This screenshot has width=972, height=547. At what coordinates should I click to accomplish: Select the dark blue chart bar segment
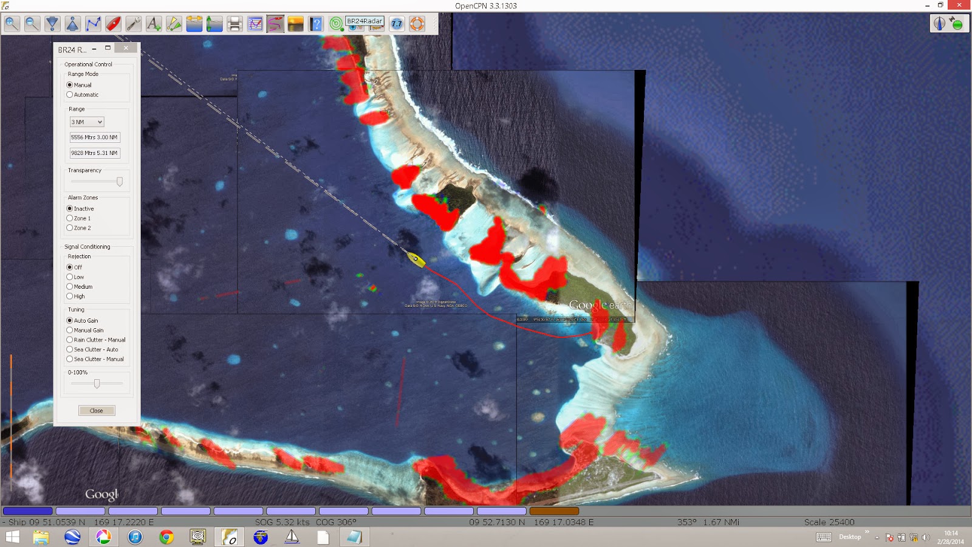pyautogui.click(x=28, y=511)
